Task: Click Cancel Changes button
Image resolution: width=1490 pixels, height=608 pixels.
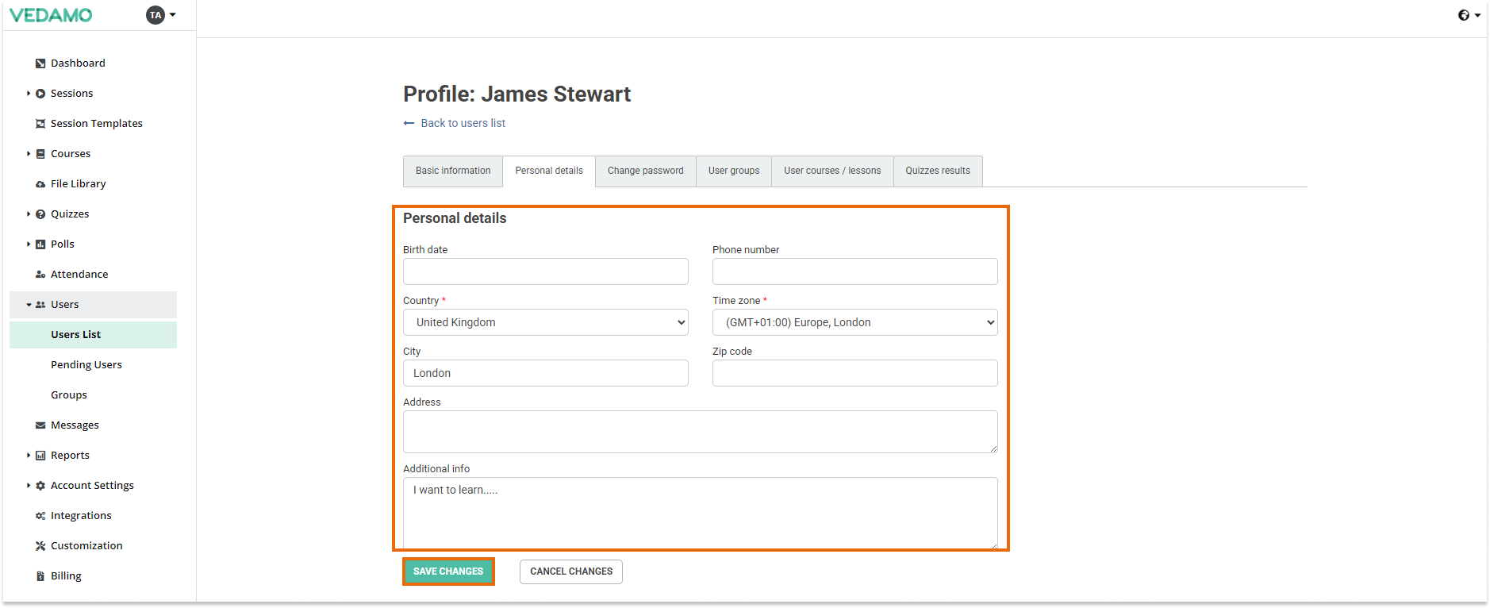Action: (x=571, y=571)
